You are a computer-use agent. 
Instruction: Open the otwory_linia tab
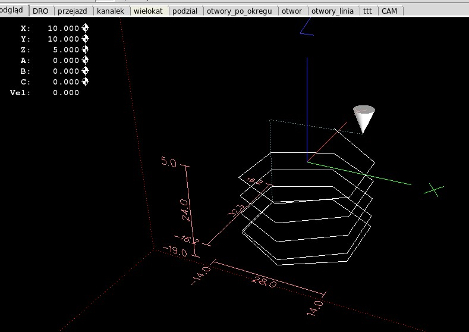332,11
